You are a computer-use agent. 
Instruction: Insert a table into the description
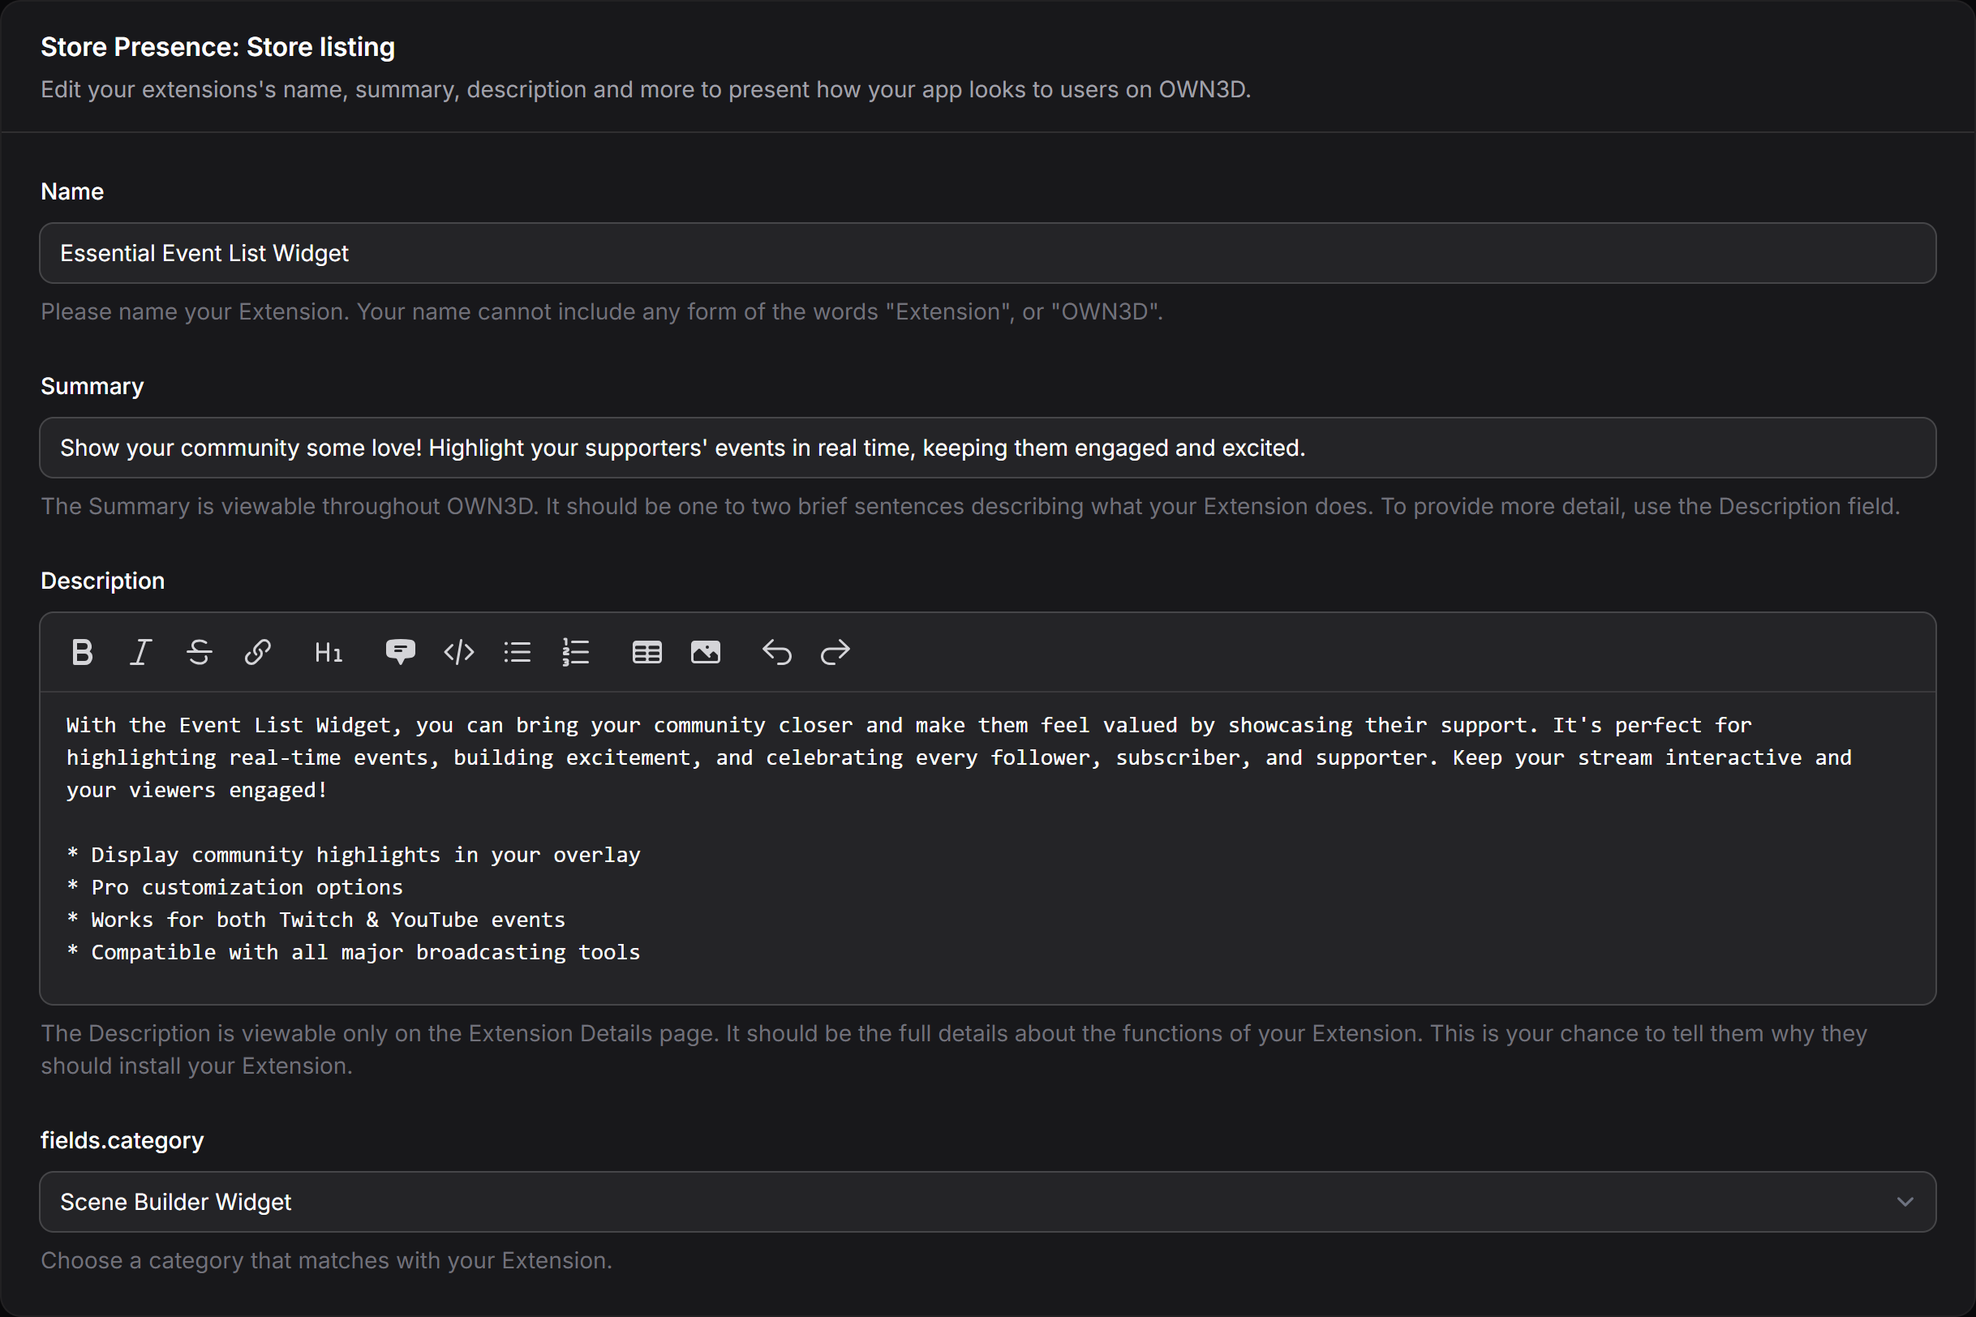[647, 652]
